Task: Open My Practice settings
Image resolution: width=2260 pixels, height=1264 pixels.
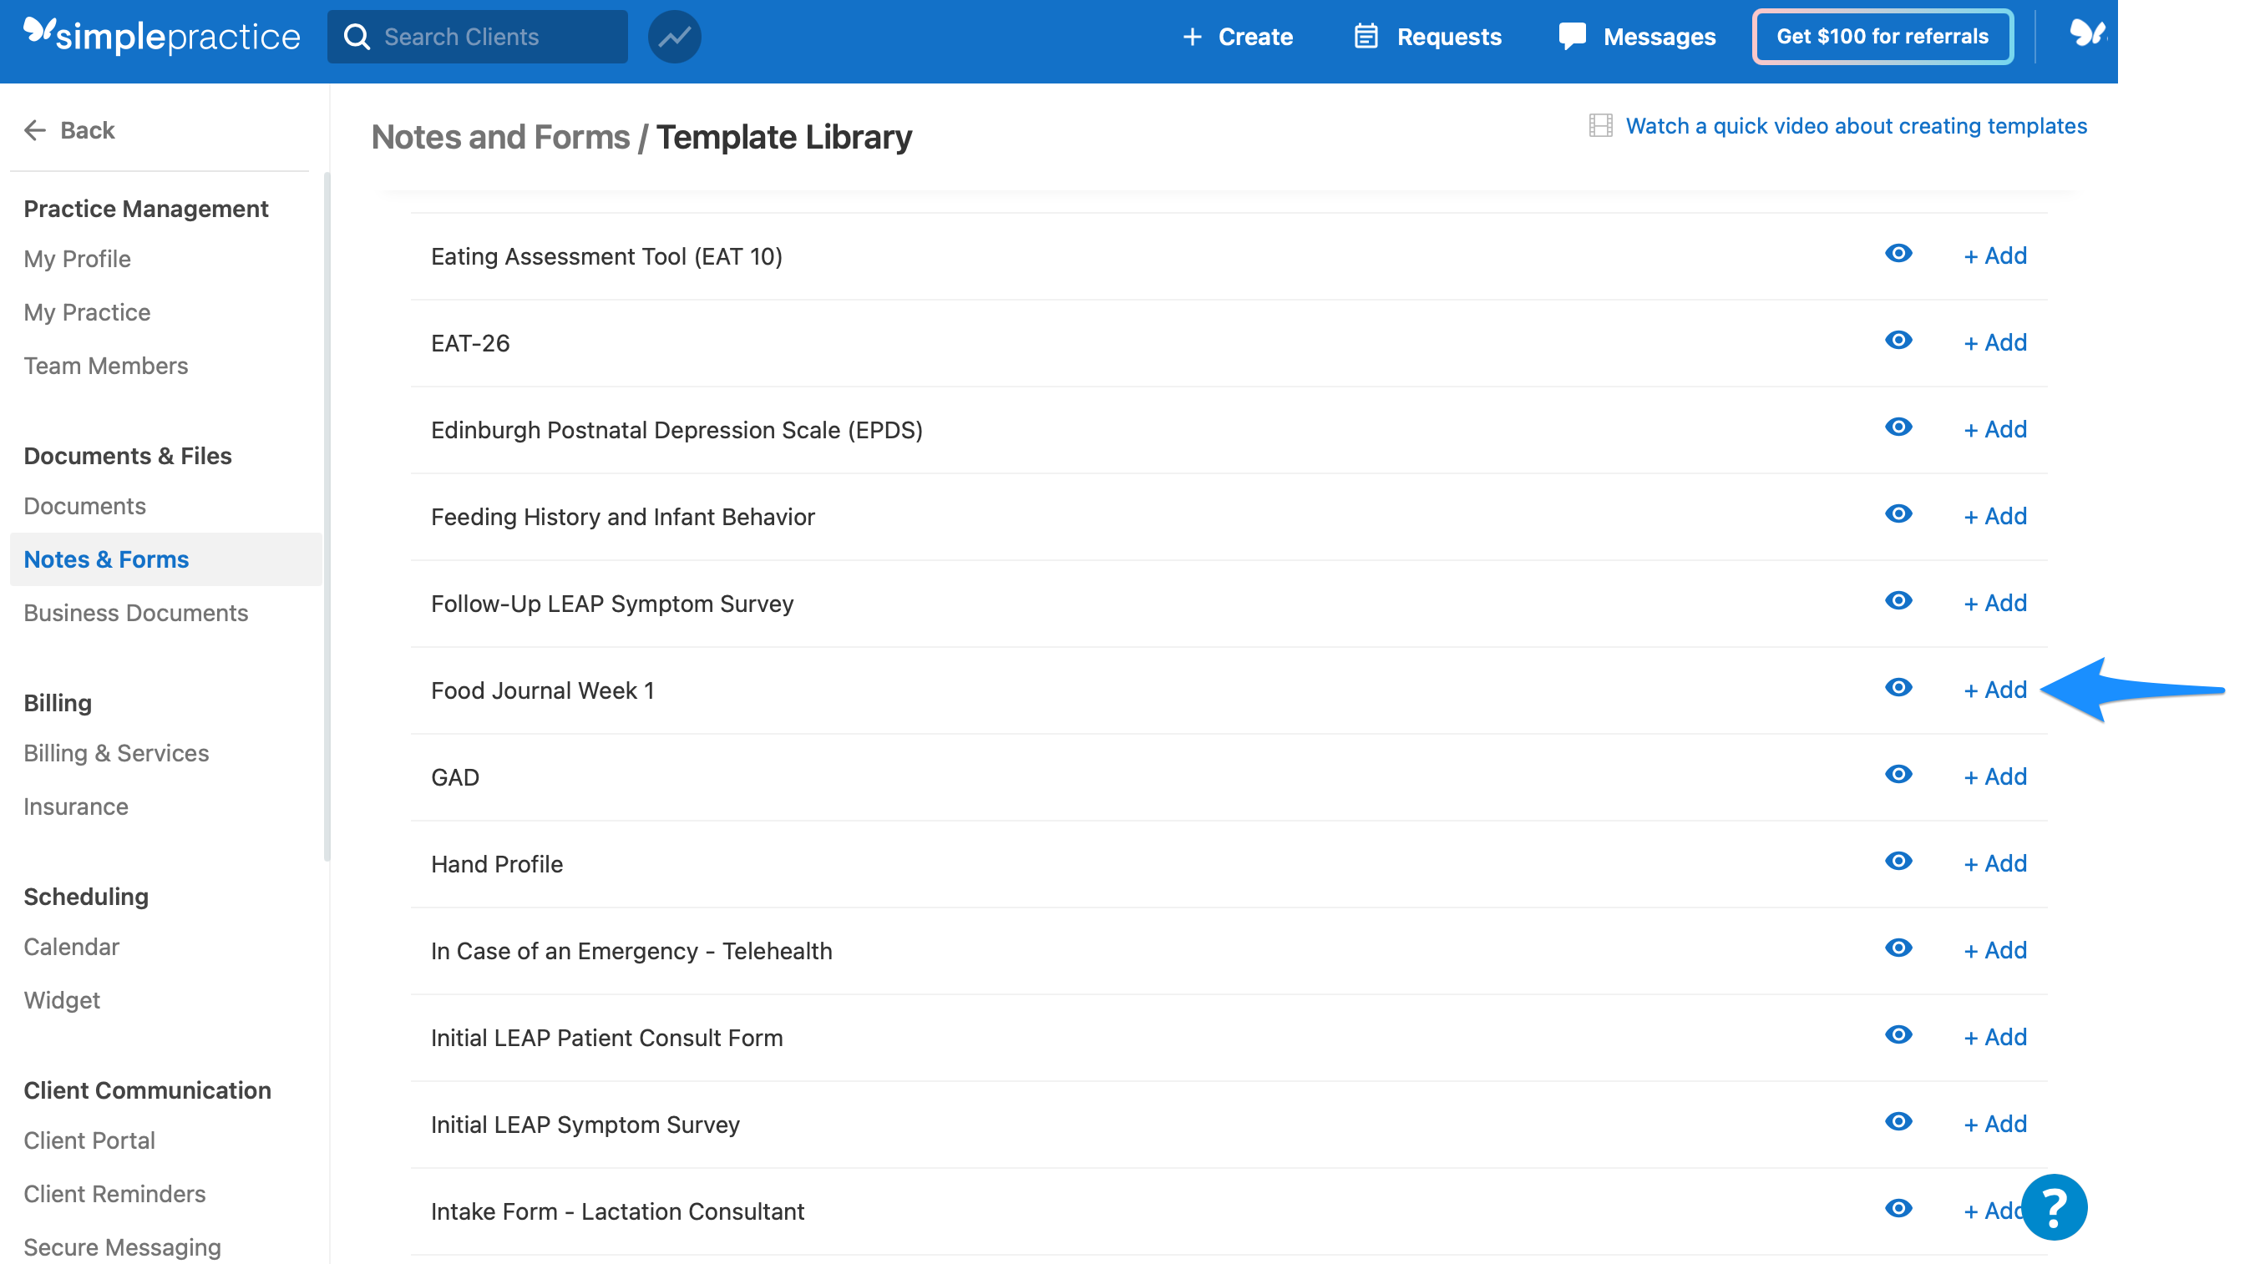Action: [x=87, y=312]
